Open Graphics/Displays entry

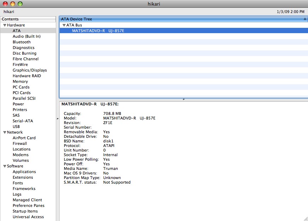[30, 70]
